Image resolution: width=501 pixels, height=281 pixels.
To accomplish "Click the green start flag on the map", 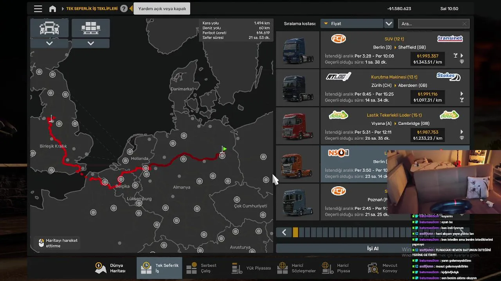I will point(224,149).
